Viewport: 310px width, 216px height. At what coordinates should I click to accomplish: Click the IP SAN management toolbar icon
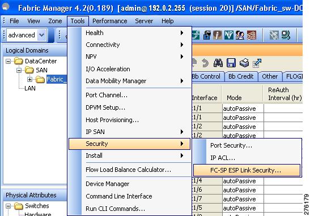click(x=207, y=35)
